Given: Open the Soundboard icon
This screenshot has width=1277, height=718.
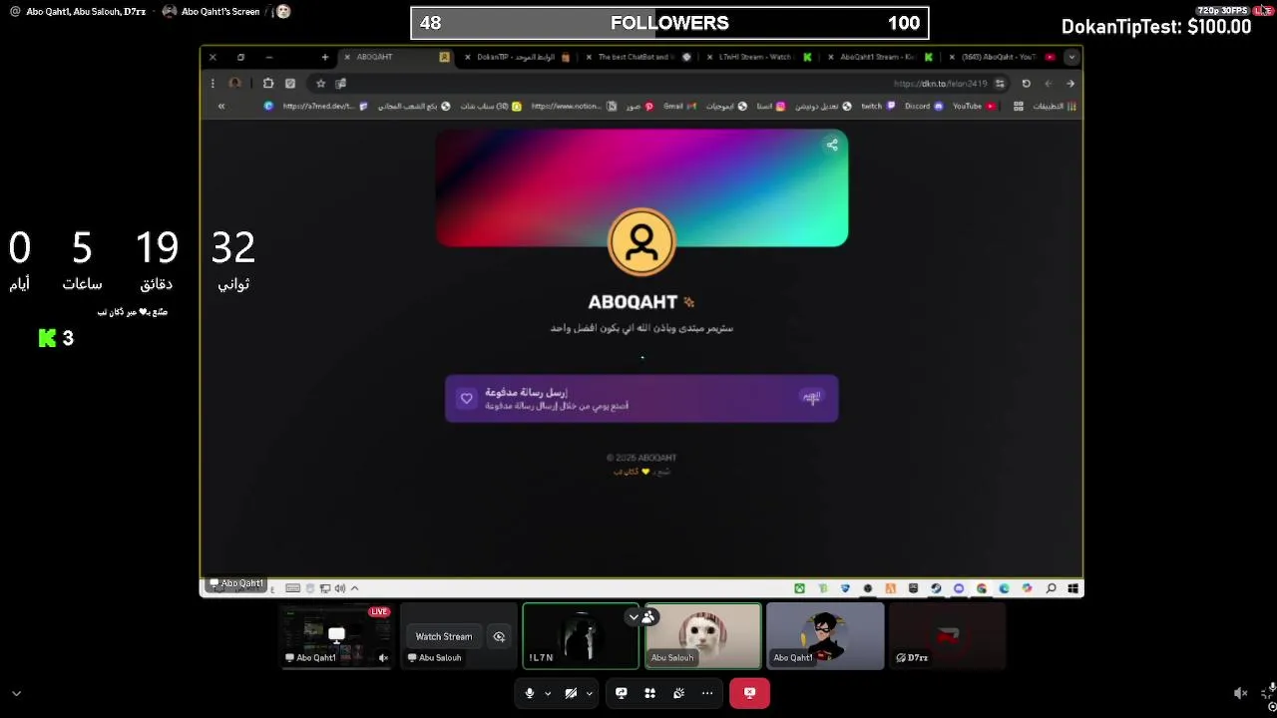Looking at the screenshot, I should [678, 693].
